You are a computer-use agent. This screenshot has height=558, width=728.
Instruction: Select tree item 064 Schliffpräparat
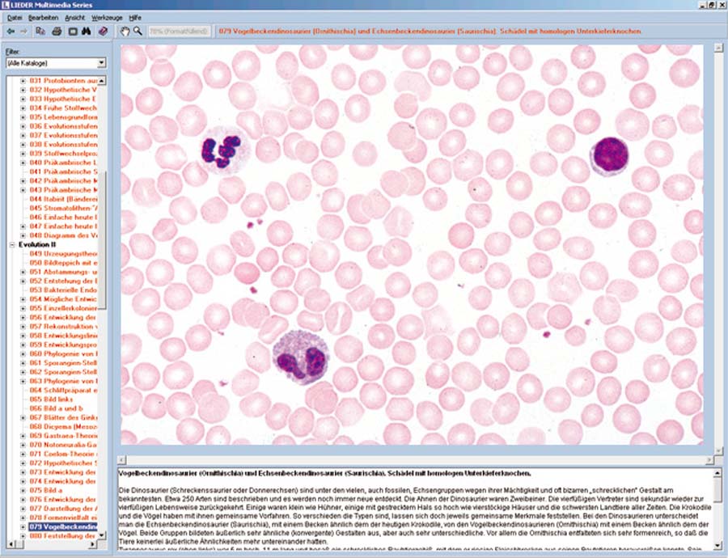63,390
